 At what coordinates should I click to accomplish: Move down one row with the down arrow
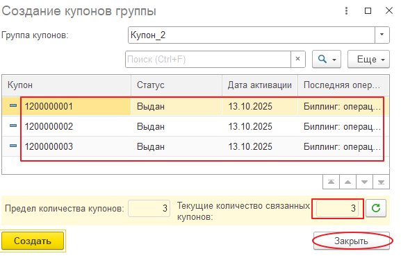click(x=364, y=182)
